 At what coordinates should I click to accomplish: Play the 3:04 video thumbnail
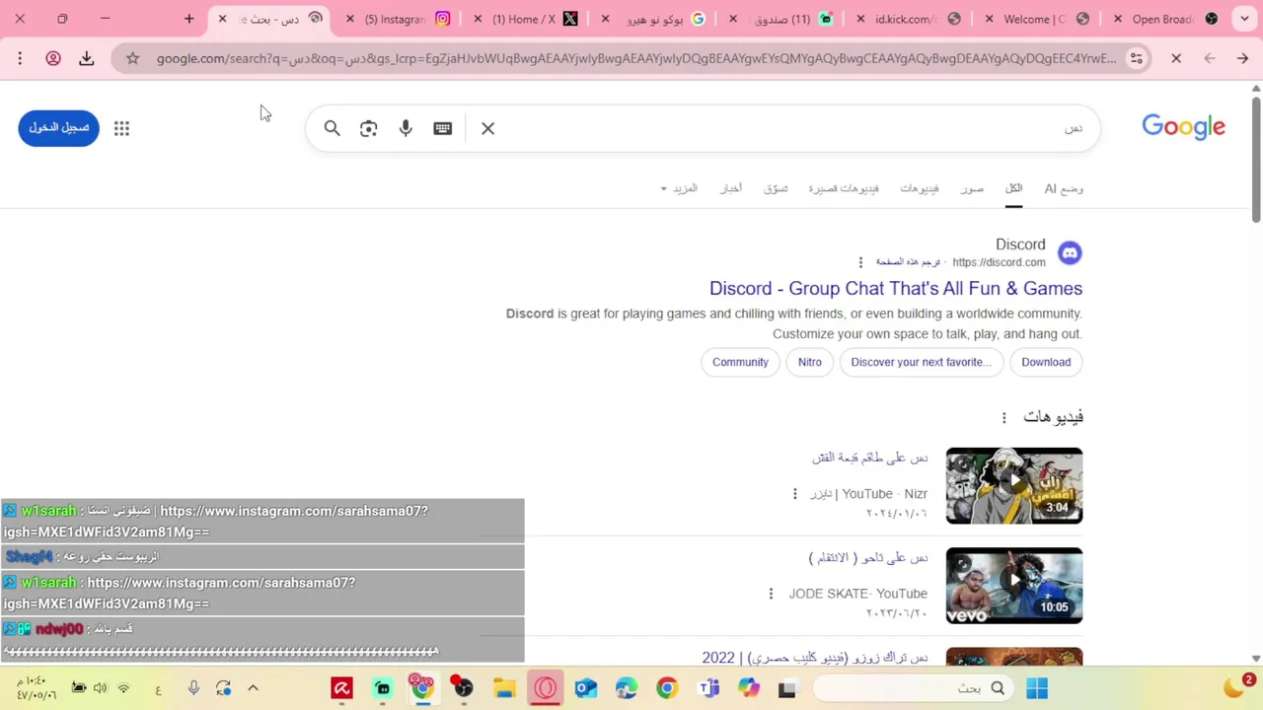[x=1013, y=485]
